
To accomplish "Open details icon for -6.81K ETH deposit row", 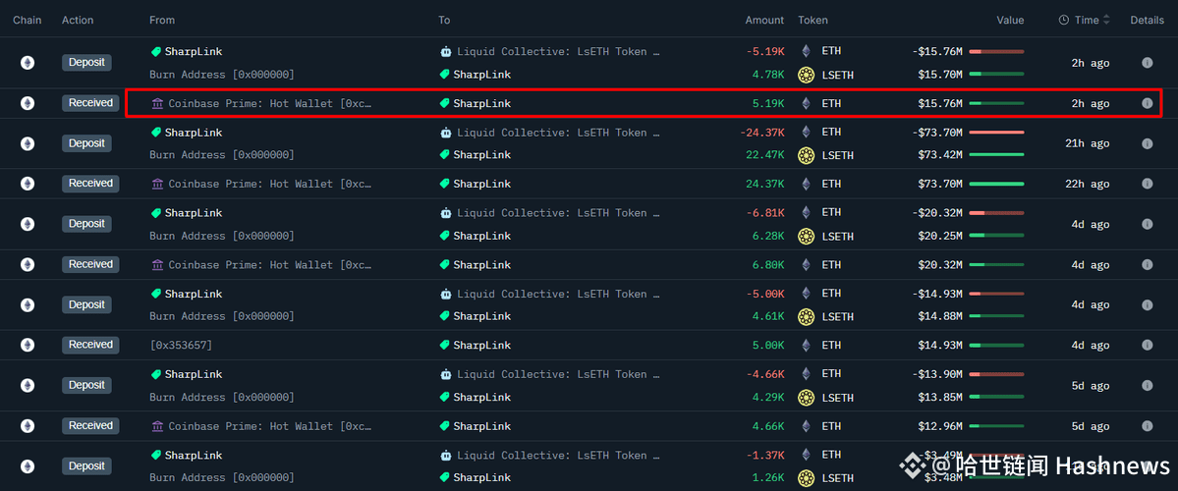I will (1147, 224).
